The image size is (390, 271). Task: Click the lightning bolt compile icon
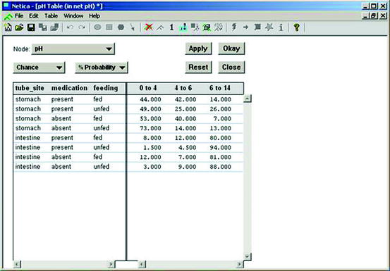click(234, 27)
